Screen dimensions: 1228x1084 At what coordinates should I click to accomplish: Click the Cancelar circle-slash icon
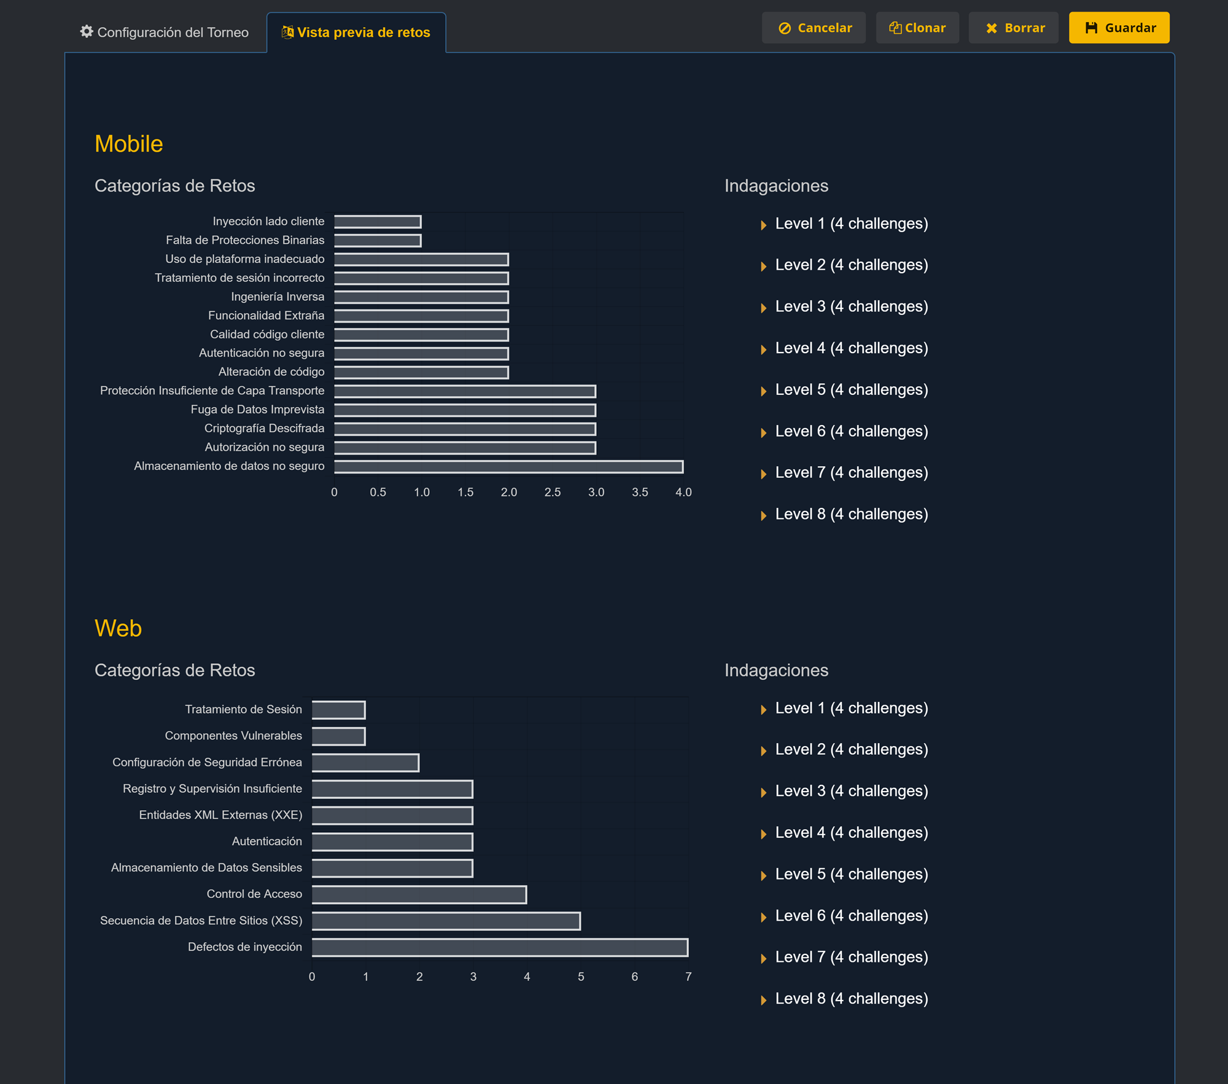coord(784,28)
